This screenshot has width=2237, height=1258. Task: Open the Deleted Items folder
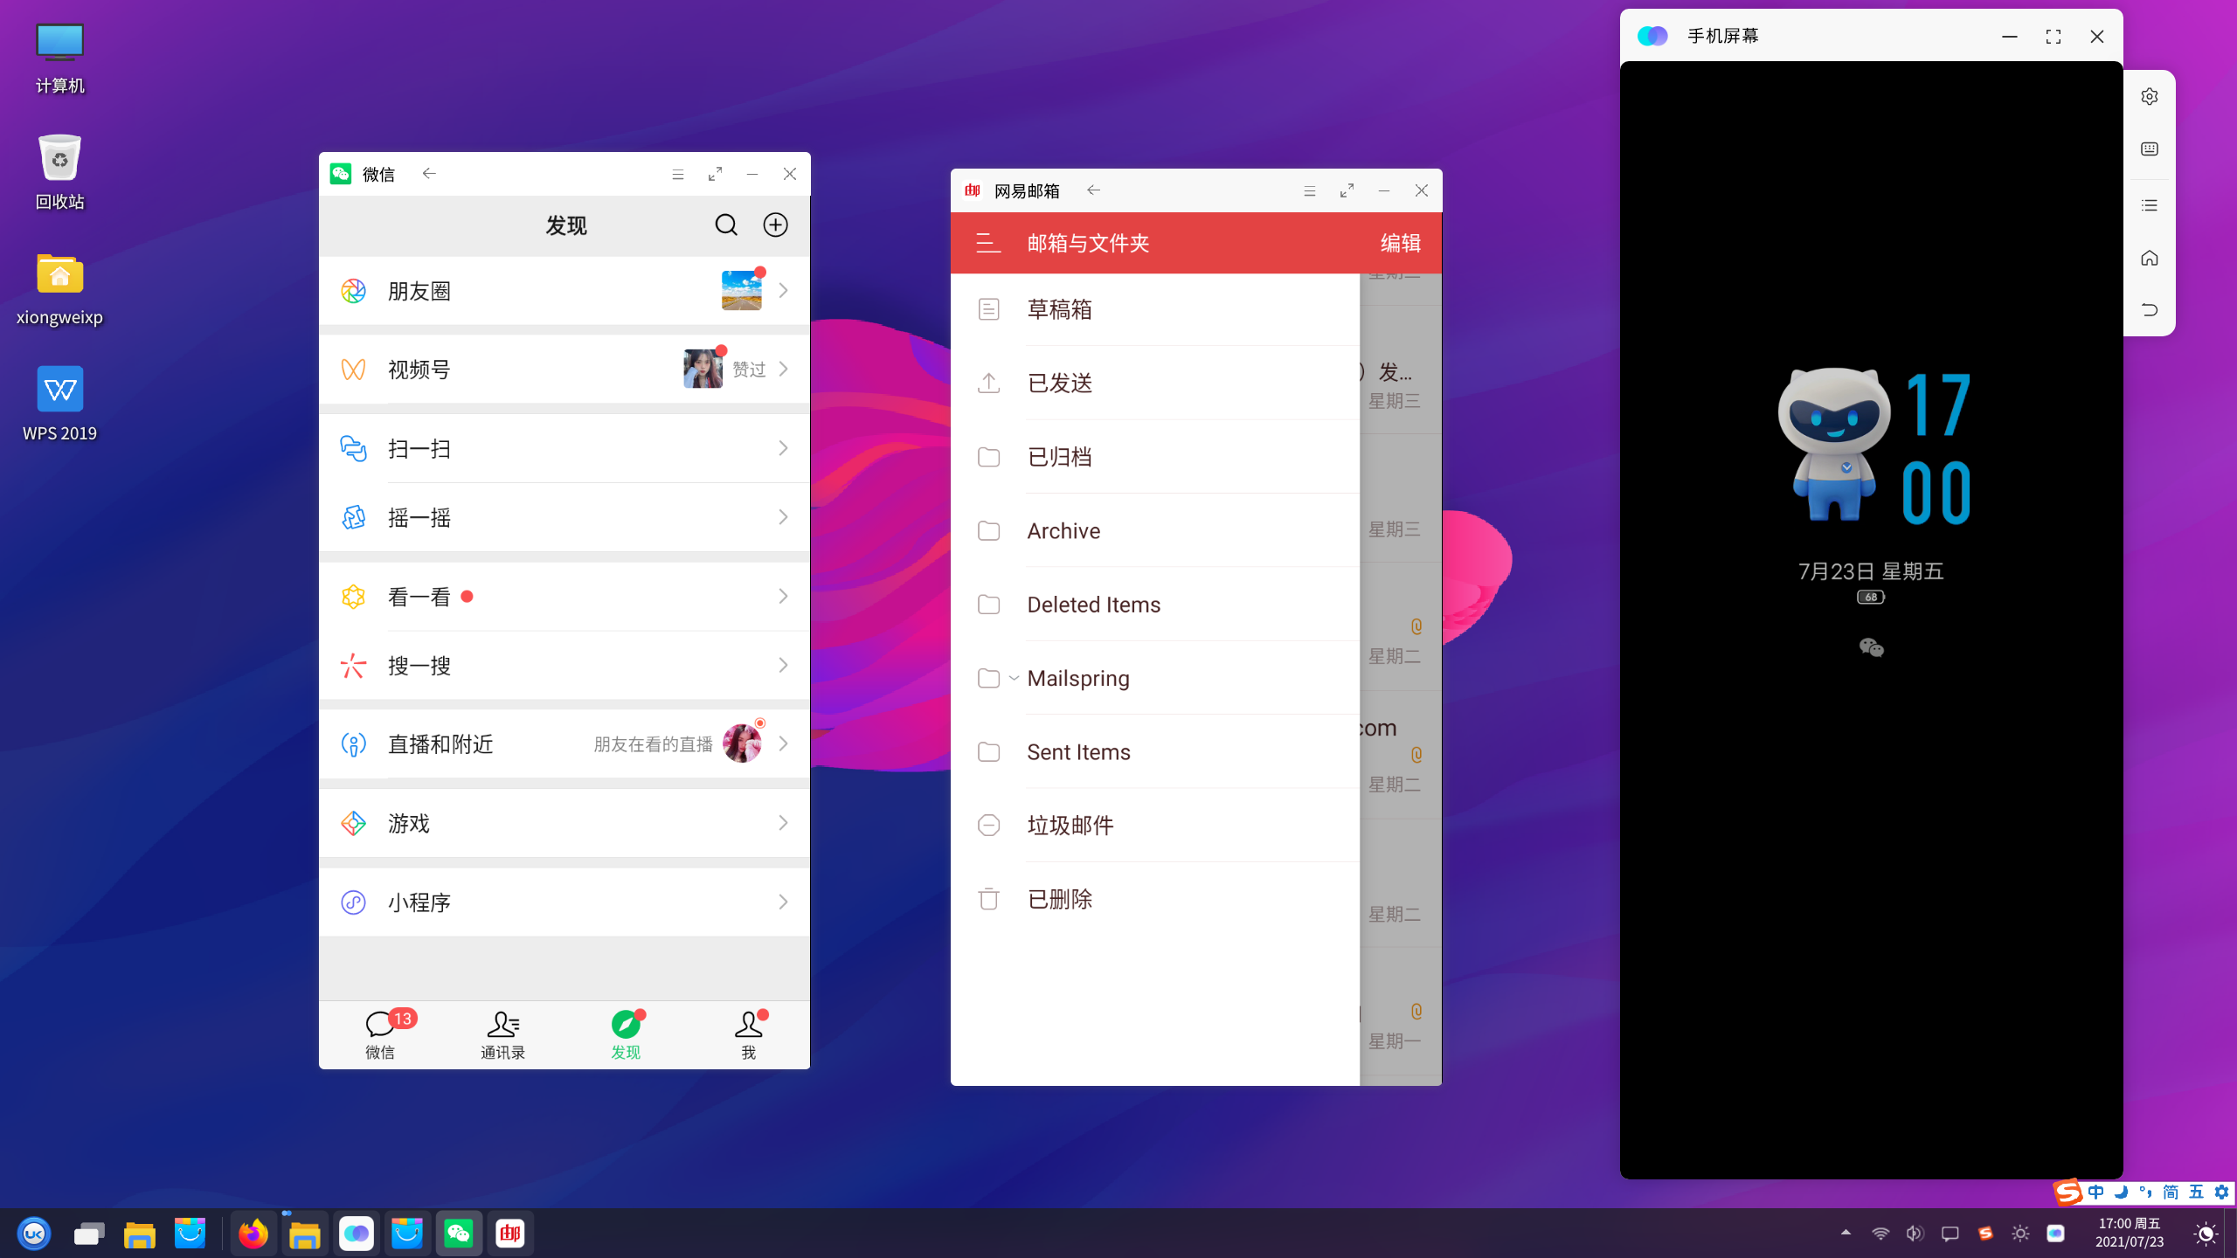tap(1093, 605)
